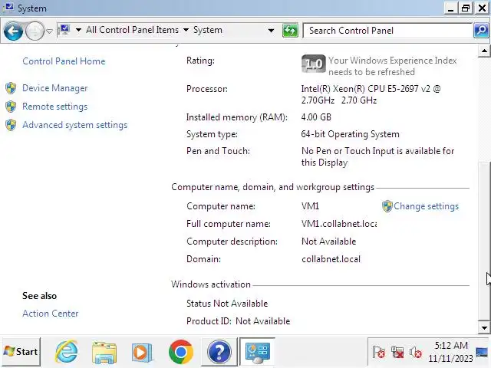Click the computer icon in address bar

pos(64,30)
